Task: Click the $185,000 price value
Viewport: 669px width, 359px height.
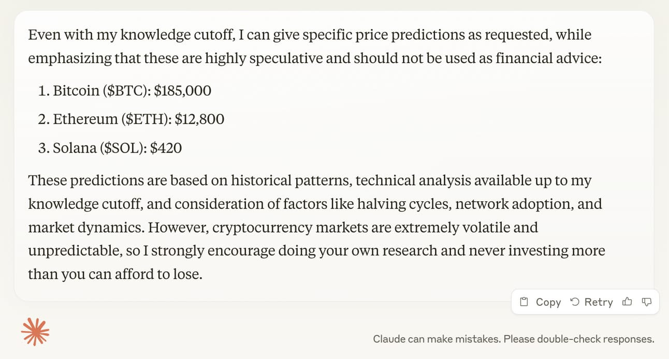Action: tap(183, 91)
